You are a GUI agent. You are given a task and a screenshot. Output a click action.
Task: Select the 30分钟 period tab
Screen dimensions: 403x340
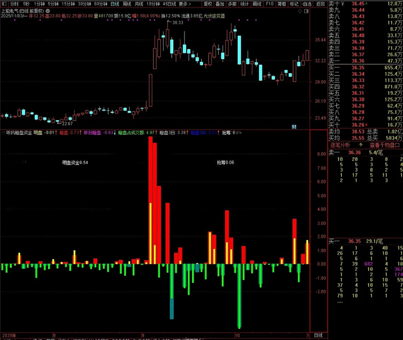point(85,4)
